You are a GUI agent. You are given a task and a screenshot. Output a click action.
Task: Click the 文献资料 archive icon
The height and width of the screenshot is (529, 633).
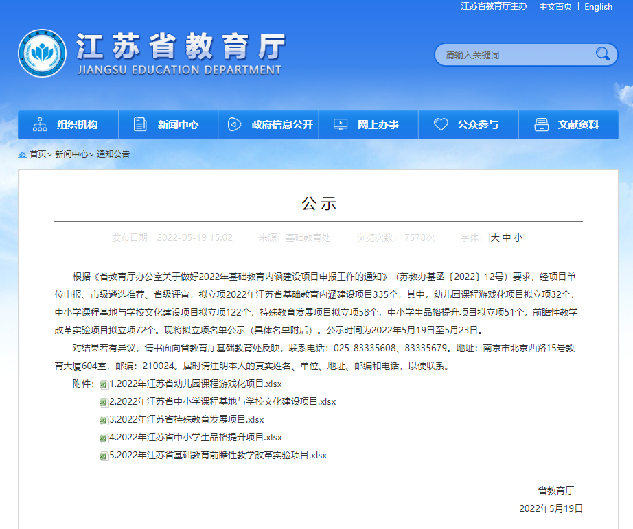(x=541, y=125)
